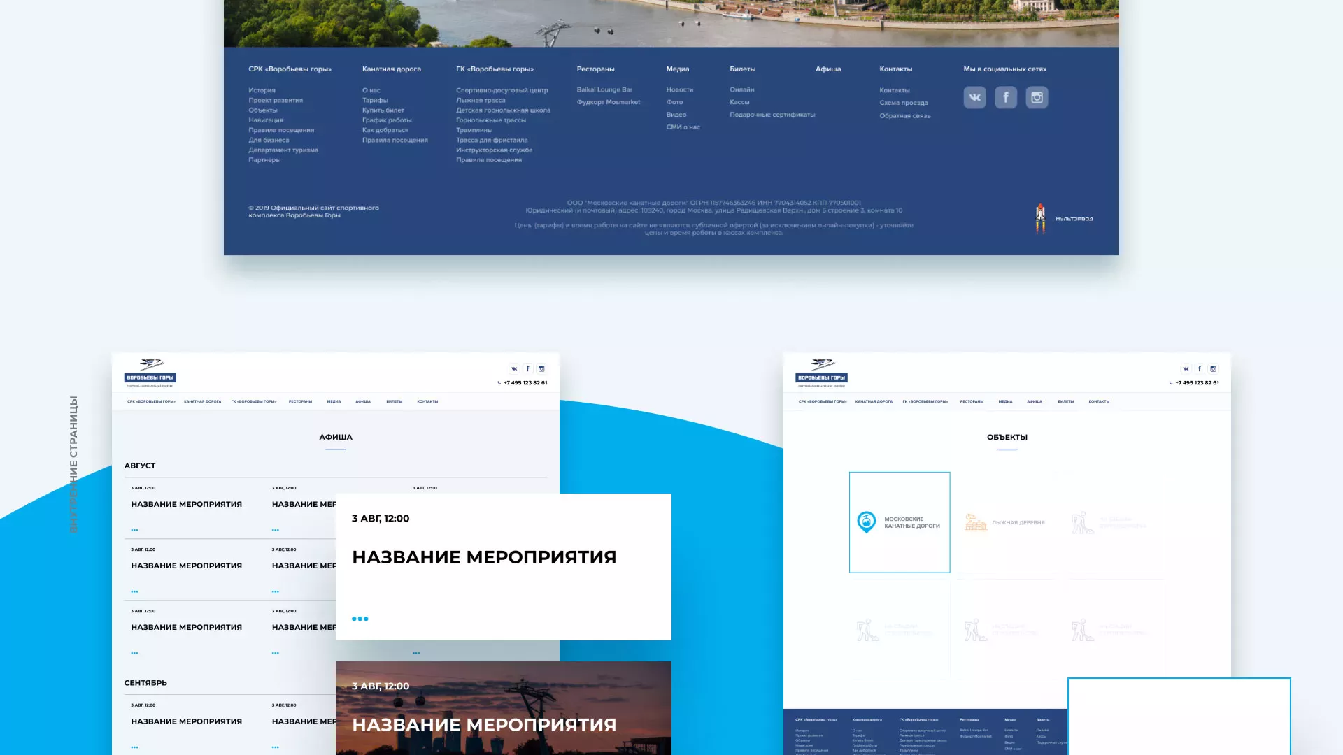Open the Facebook icon in the footer
The image size is (1343, 755).
tap(1006, 97)
